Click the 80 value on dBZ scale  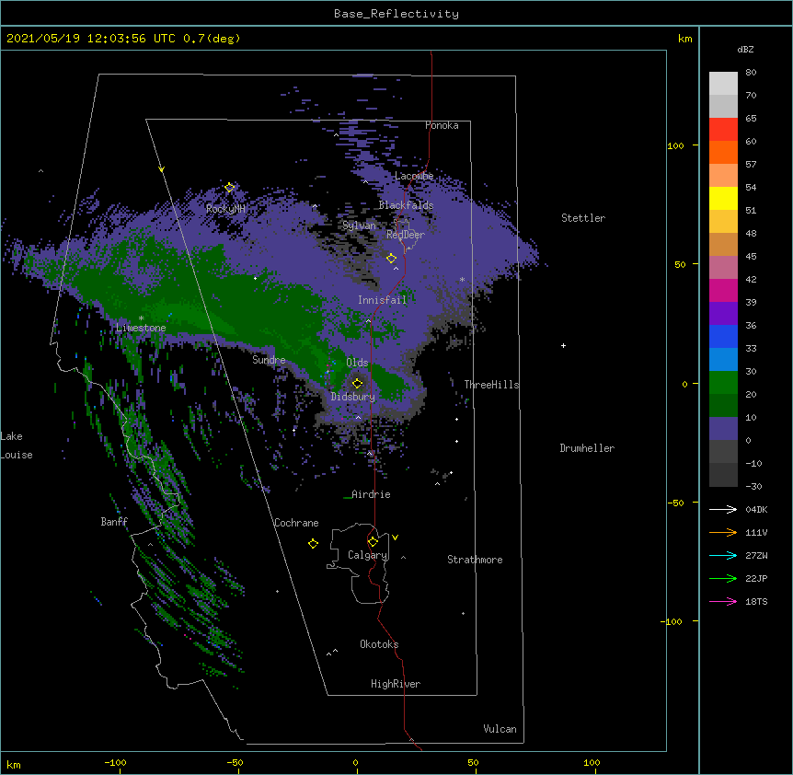pos(751,73)
